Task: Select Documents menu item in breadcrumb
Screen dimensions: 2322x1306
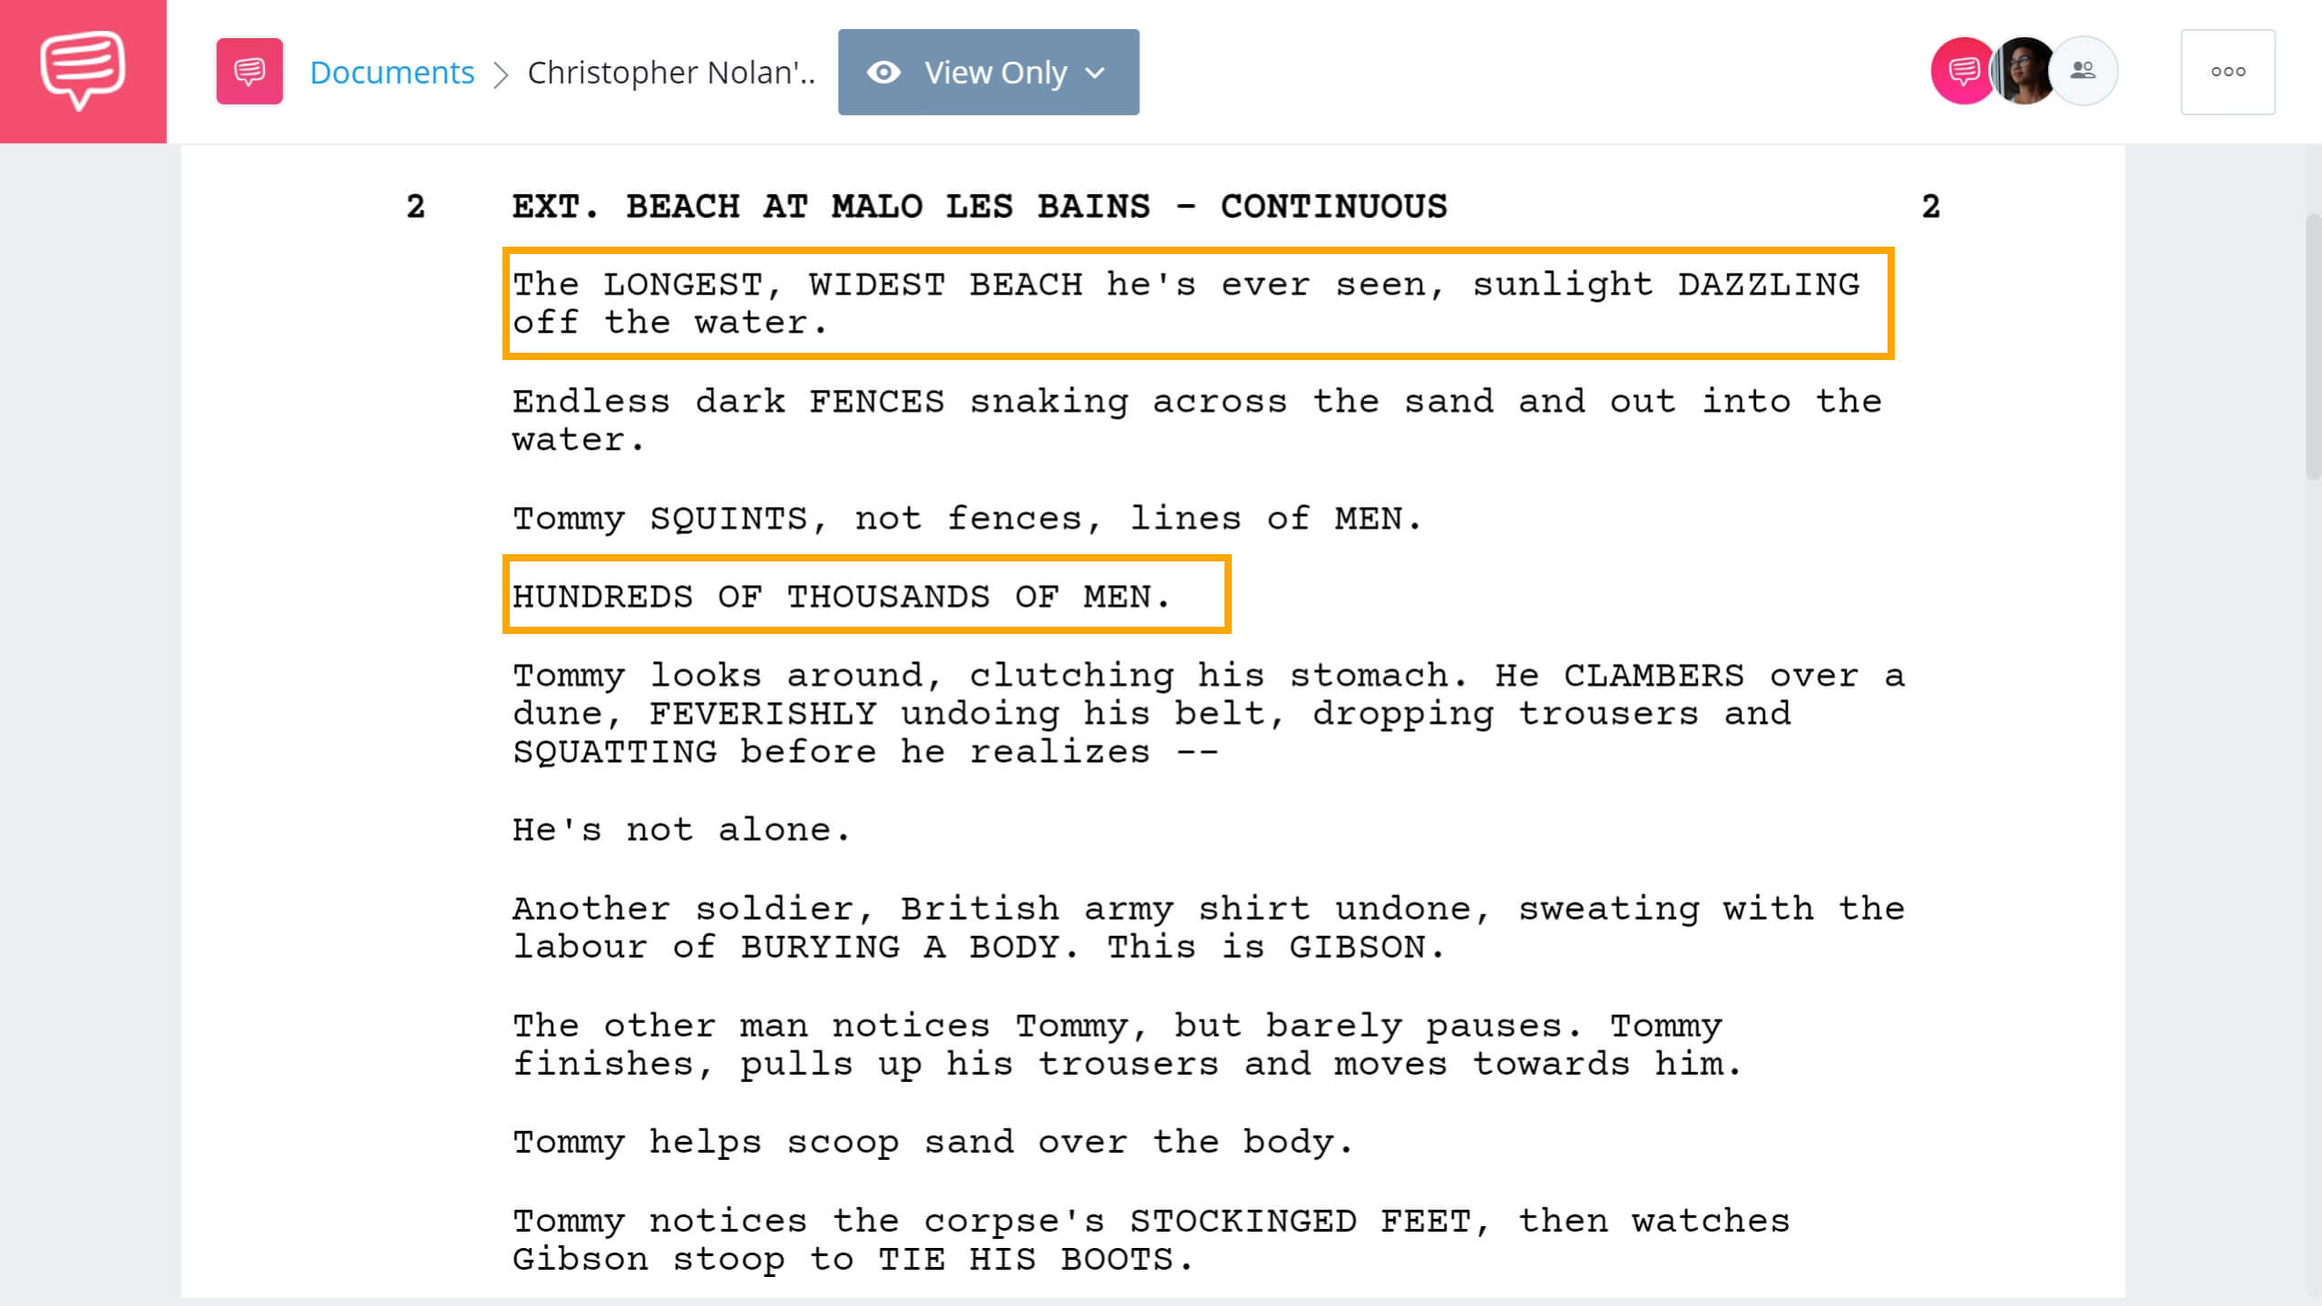Action: click(x=391, y=70)
